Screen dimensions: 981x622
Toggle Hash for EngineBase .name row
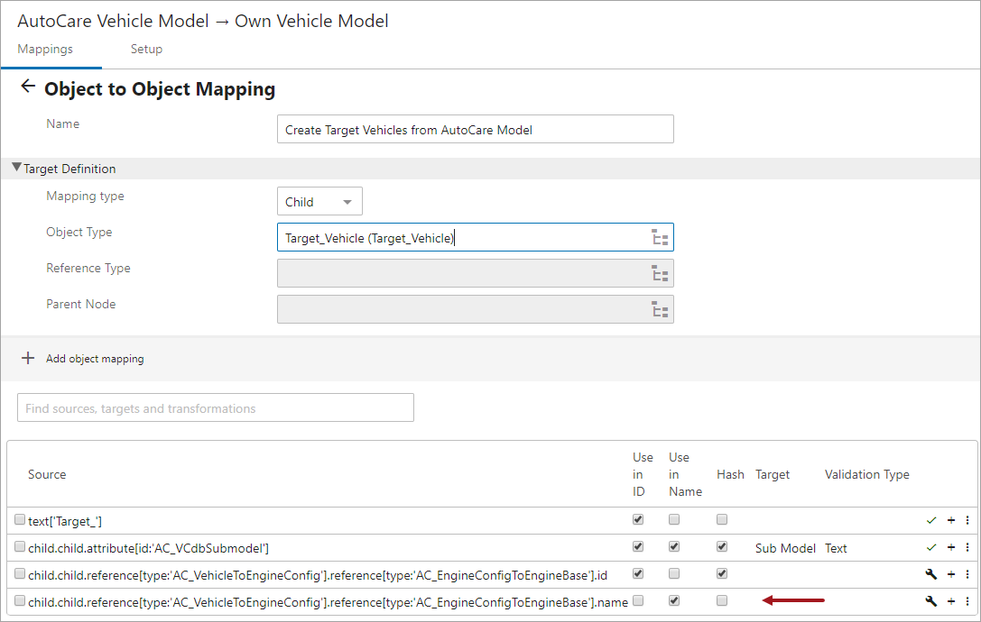click(x=722, y=600)
